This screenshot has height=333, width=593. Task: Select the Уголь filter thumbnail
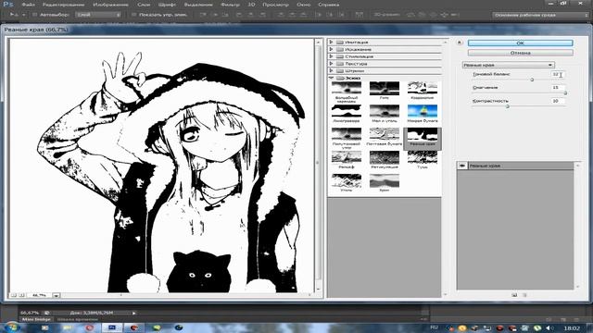coord(347,181)
